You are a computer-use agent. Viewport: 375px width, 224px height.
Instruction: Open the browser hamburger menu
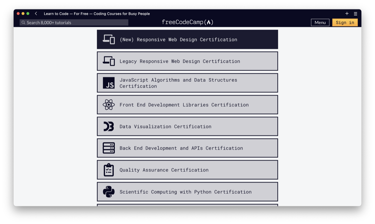point(355,14)
